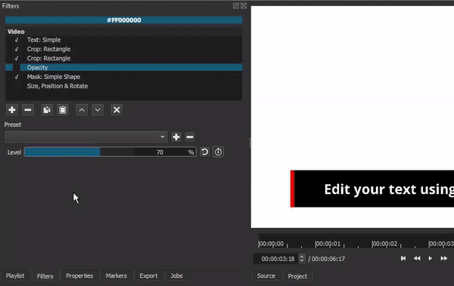Delete the preset with the minus icon

point(190,137)
